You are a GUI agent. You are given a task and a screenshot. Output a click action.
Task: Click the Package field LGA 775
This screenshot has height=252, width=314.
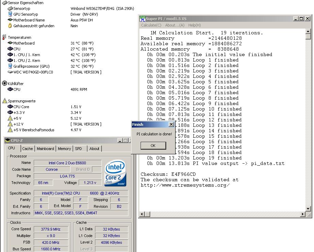(x=67, y=176)
